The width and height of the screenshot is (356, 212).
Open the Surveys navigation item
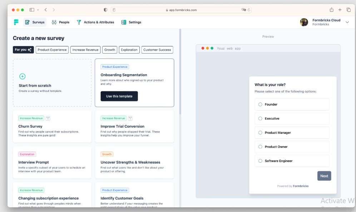(x=35, y=22)
